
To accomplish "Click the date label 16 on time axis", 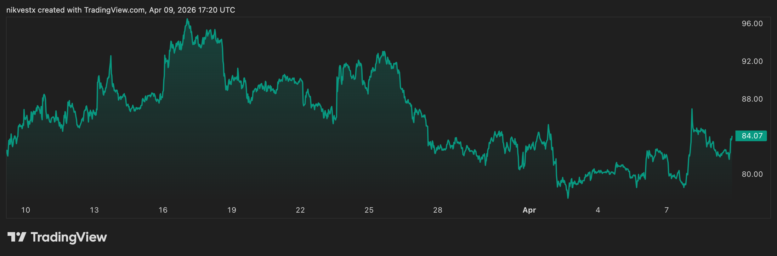I will pos(163,210).
